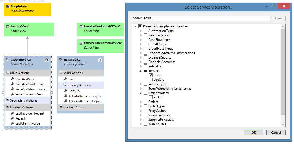Viewport: 294px width, 144px height.
Task: Expand the CreditNotes tree node
Action: click(141, 44)
